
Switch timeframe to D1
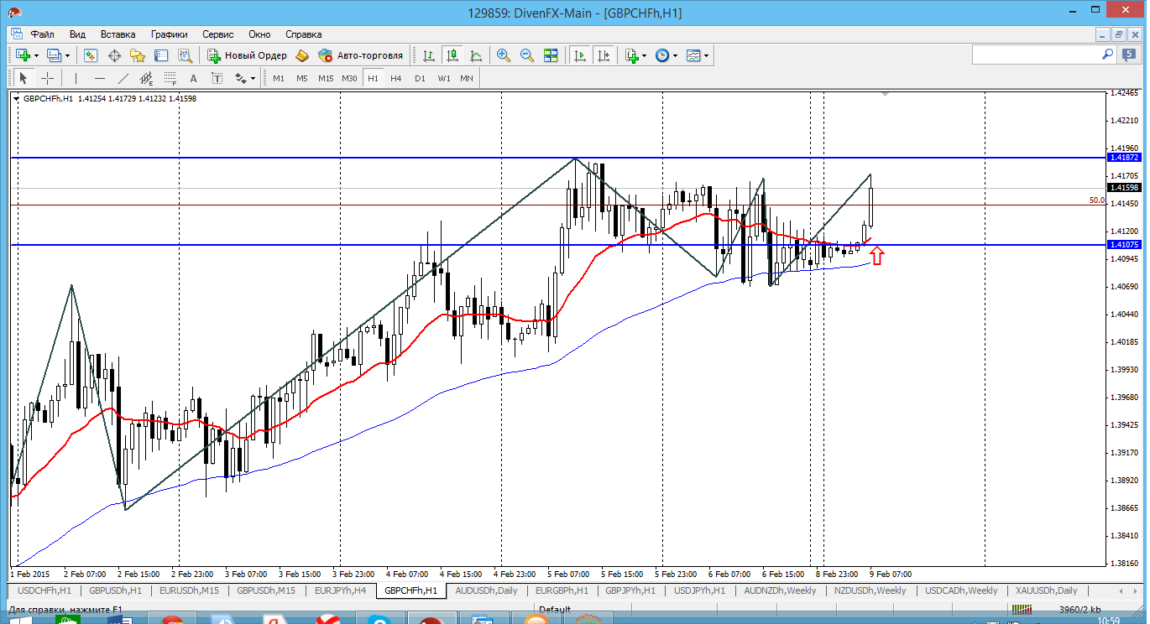(x=420, y=78)
